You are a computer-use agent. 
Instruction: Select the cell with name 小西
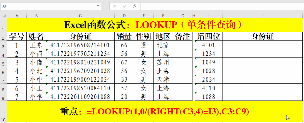[x=36, y=53]
